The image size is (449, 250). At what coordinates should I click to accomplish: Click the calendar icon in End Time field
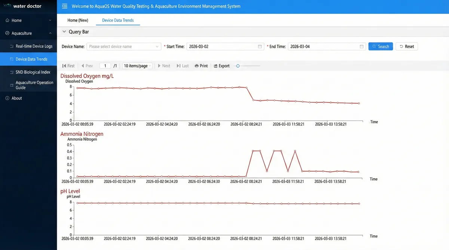pyautogui.click(x=361, y=47)
